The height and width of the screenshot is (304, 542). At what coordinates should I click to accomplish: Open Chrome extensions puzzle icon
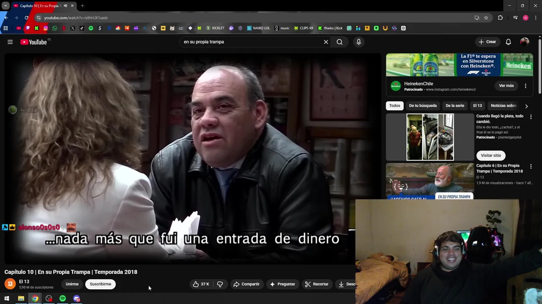pos(500,18)
